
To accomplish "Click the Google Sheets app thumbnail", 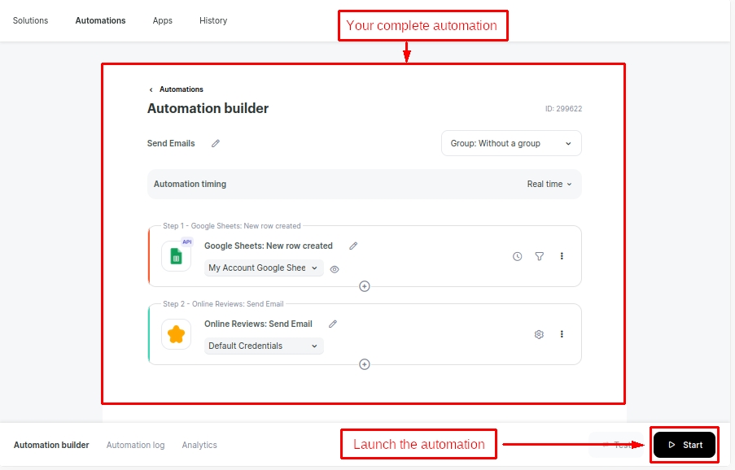I will tap(176, 256).
